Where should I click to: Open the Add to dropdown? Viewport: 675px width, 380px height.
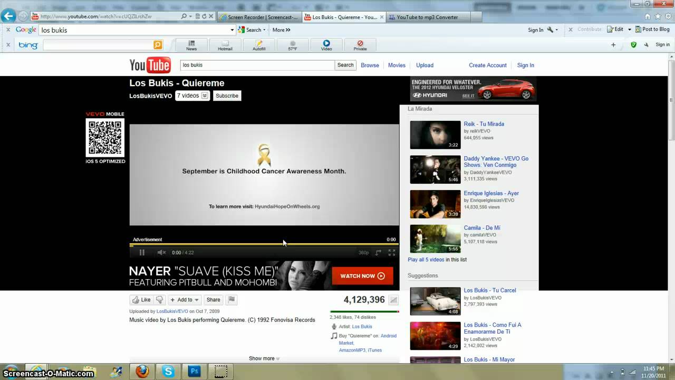pos(185,300)
